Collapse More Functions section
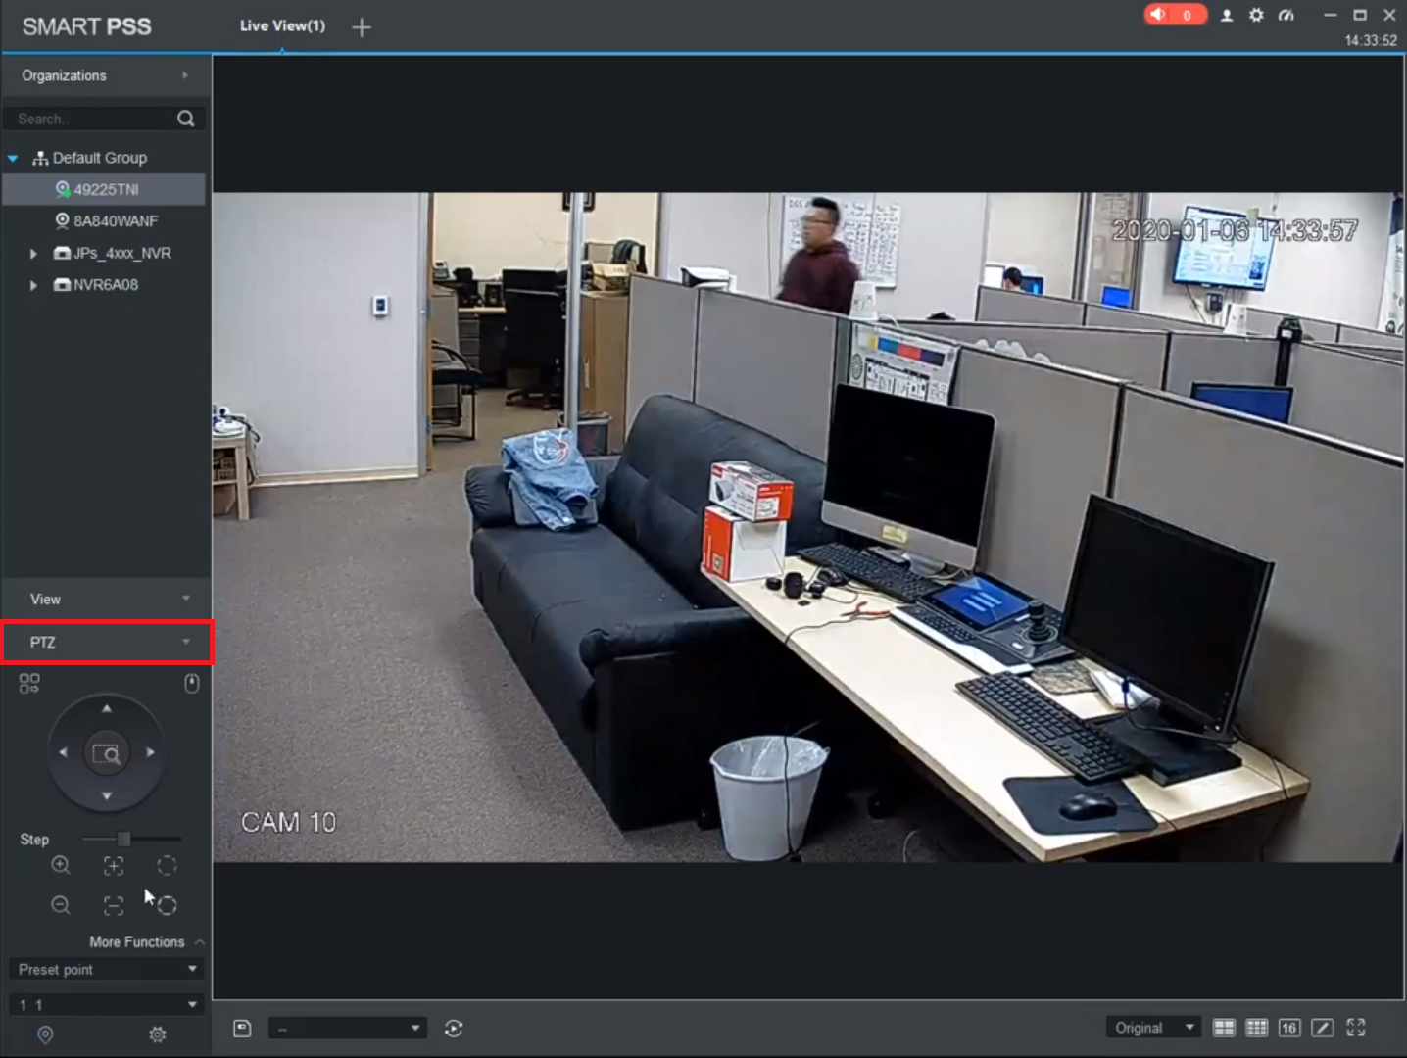 coord(200,942)
